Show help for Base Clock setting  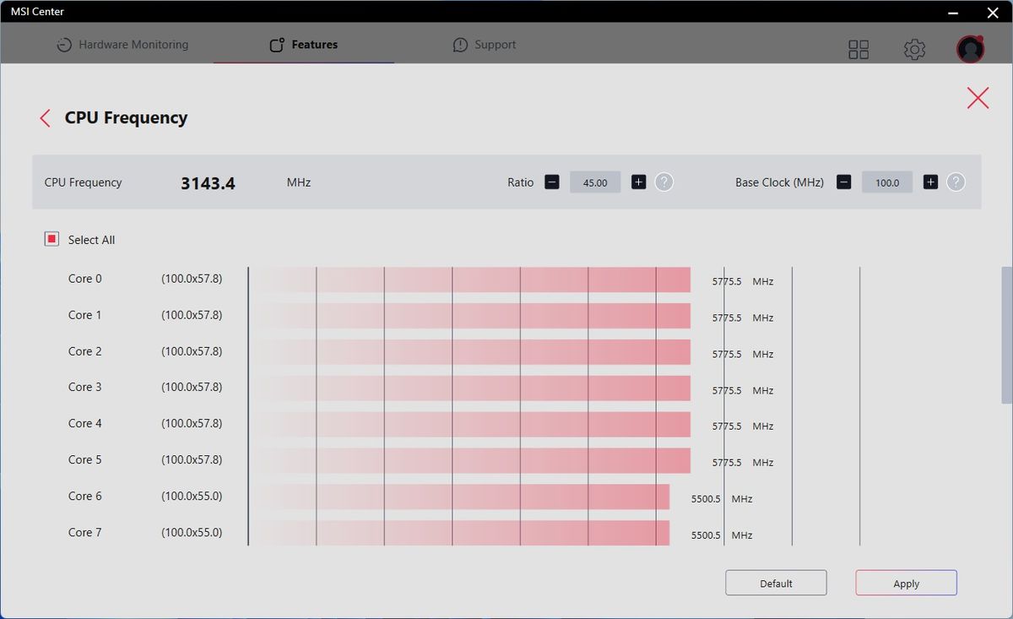point(956,182)
